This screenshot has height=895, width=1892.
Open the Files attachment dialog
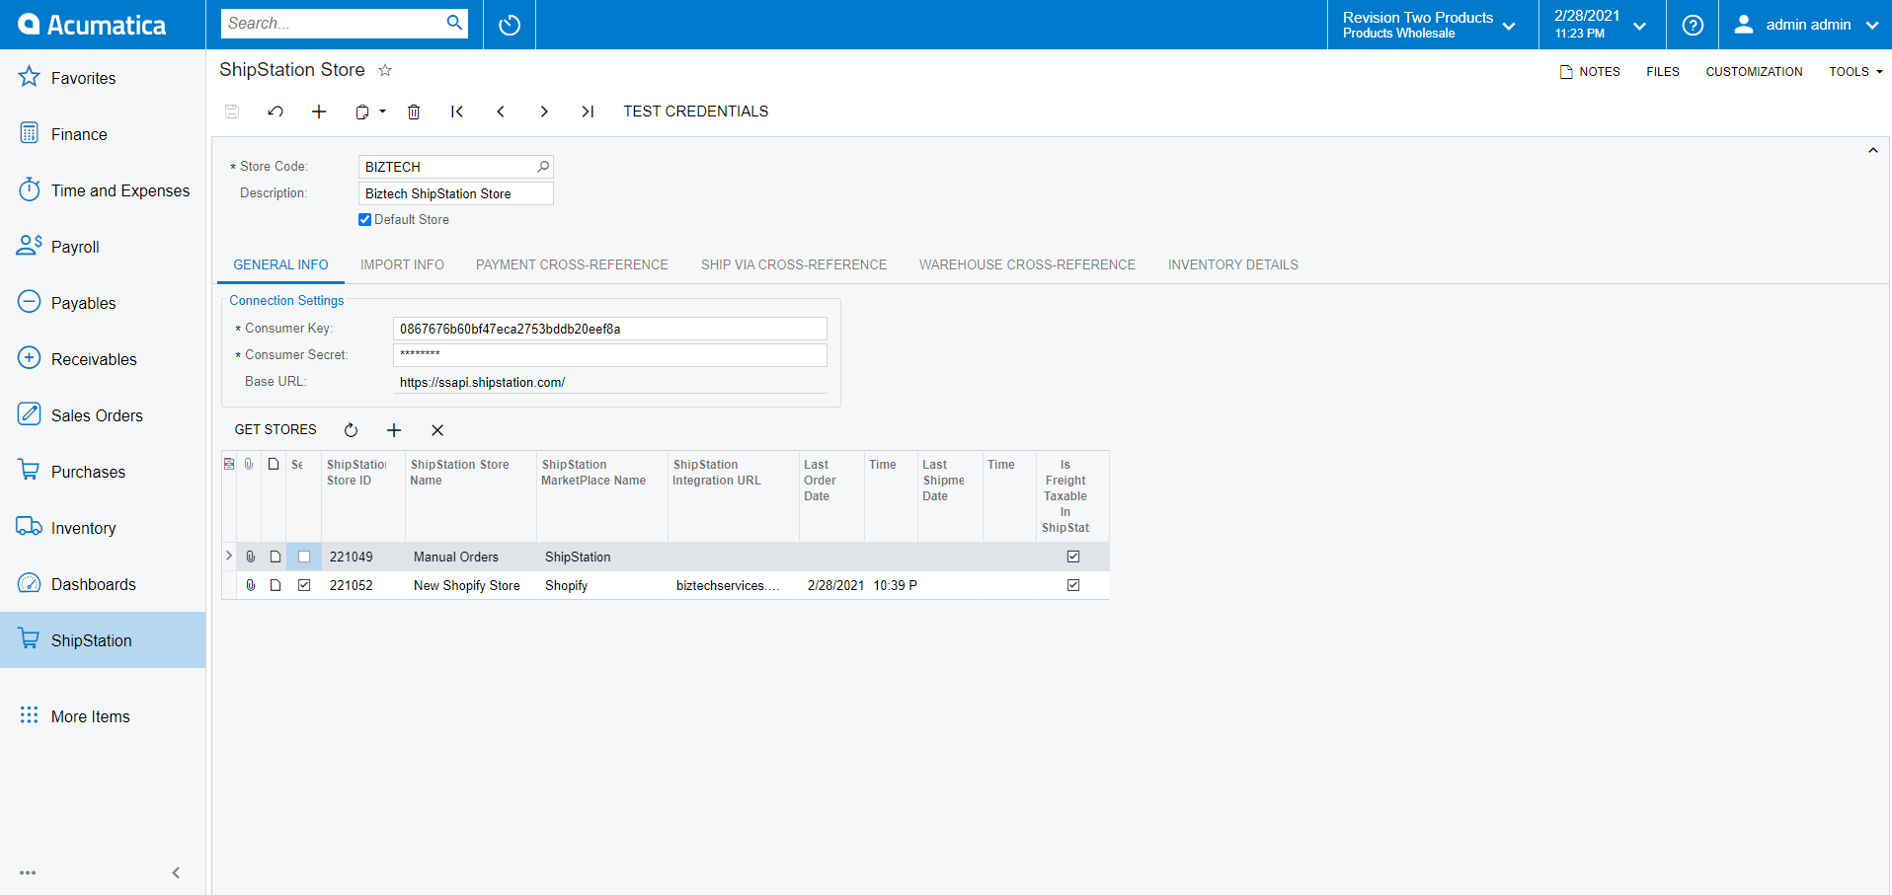pos(1663,72)
